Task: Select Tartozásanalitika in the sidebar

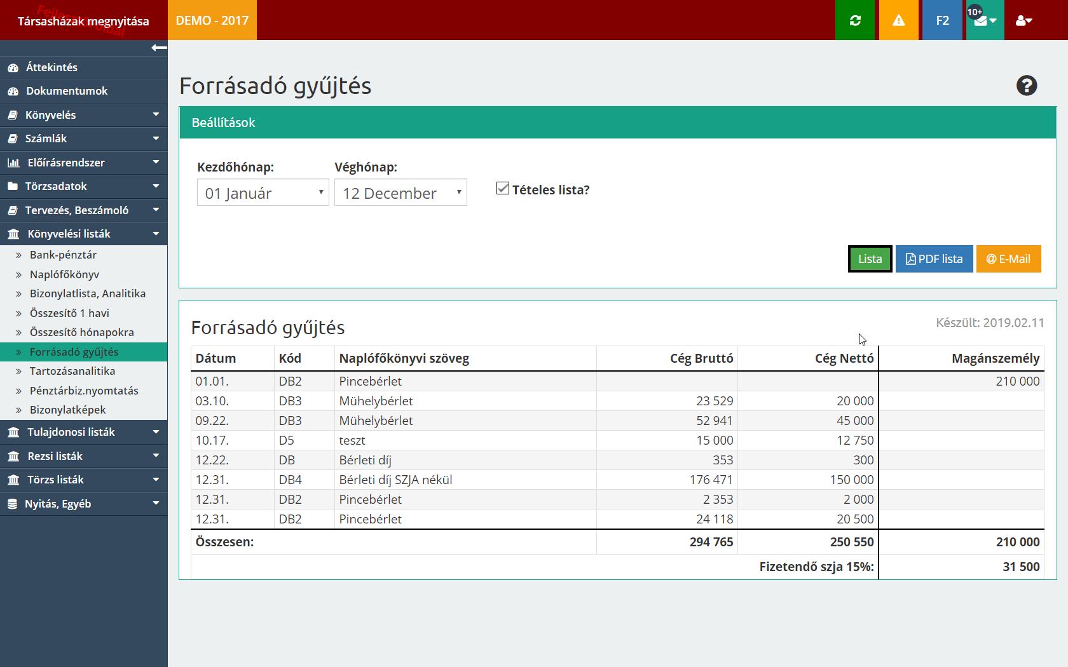Action: (72, 371)
